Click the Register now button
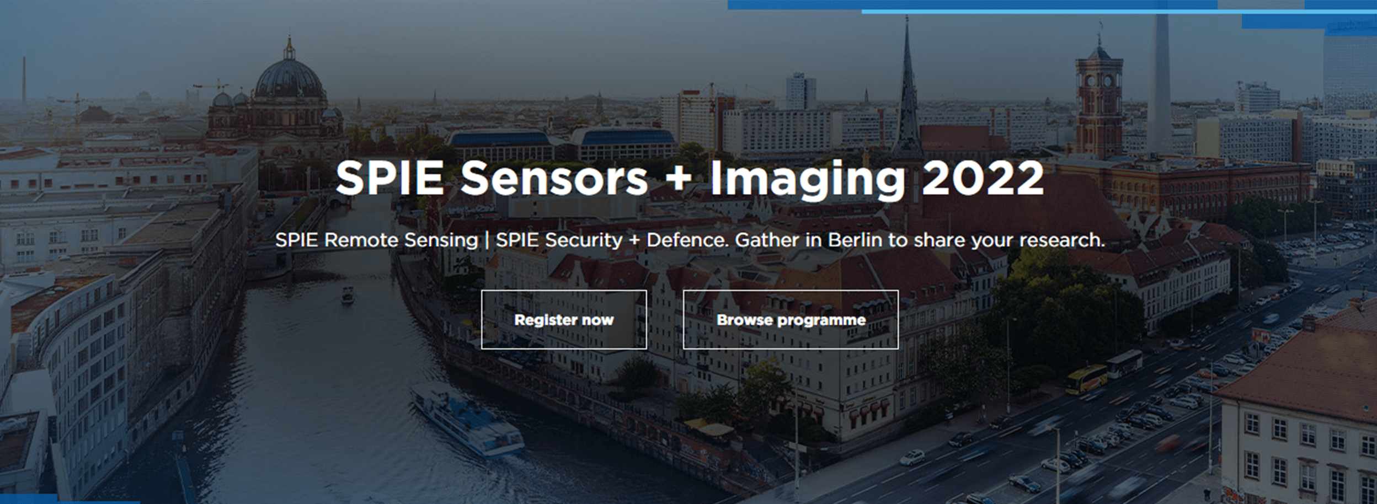The image size is (1377, 504). (564, 320)
